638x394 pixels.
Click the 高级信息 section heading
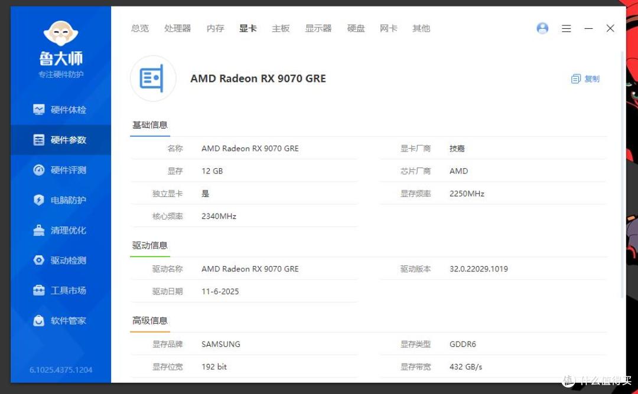(149, 320)
